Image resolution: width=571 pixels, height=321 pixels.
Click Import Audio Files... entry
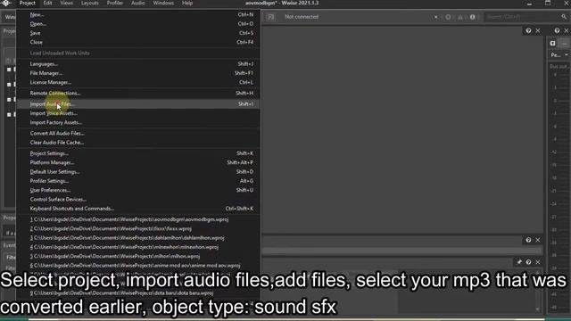(x=138, y=104)
